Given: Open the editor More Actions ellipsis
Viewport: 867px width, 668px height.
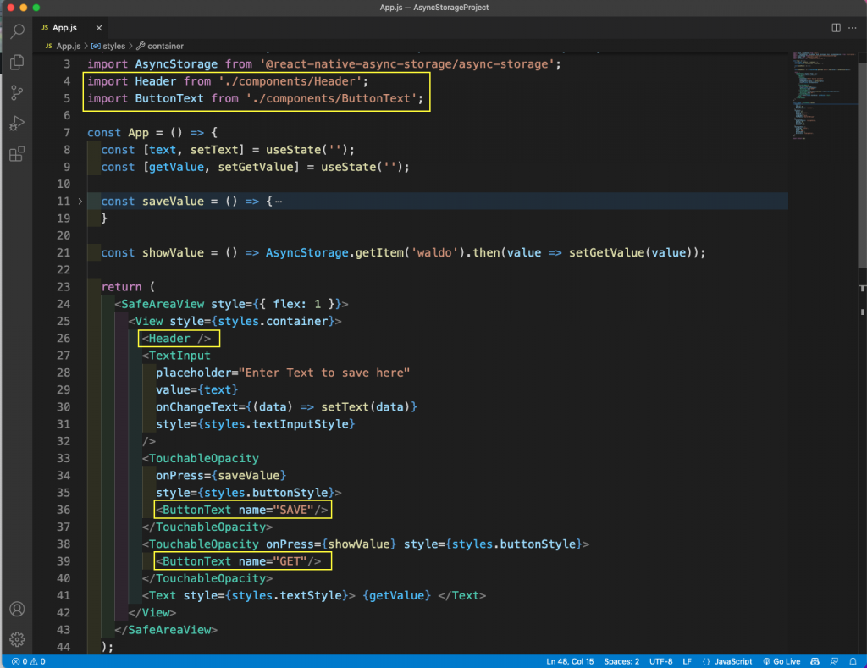Looking at the screenshot, I should click(x=853, y=28).
